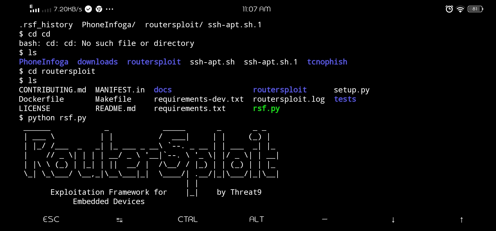The image size is (496, 231).
Task: Tap the three dots notification overflow
Action: 110,9
